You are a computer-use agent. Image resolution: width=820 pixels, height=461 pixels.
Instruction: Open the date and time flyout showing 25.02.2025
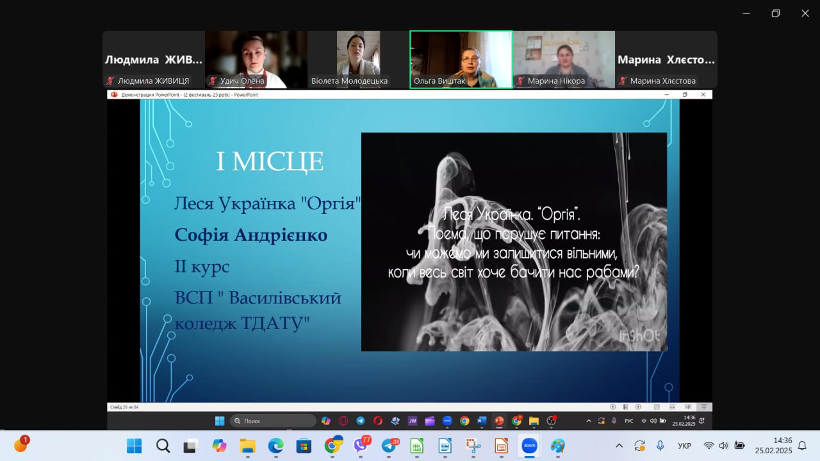point(773,446)
